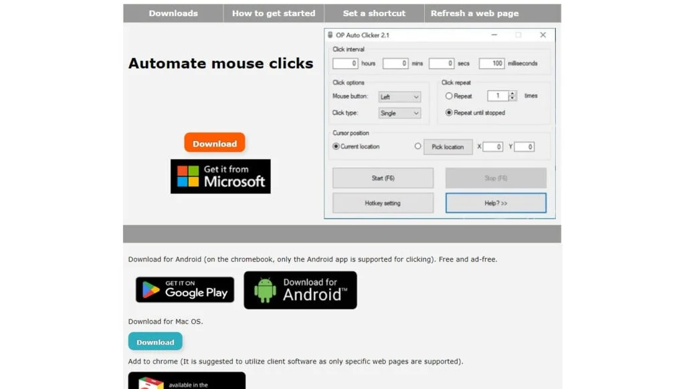This screenshot has width=685, height=389.
Task: Click the repeat count field
Action: (x=498, y=96)
